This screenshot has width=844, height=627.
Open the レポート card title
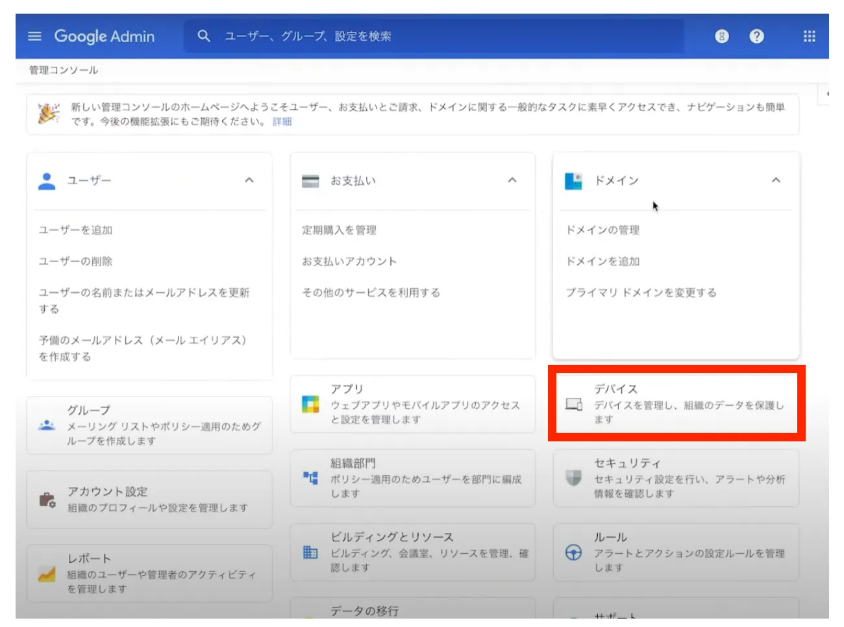(x=89, y=558)
